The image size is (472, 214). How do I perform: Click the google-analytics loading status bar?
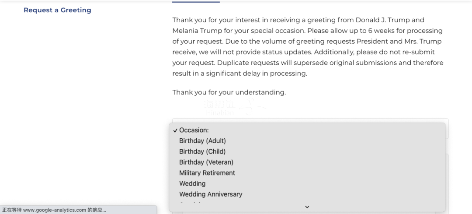tap(79, 210)
